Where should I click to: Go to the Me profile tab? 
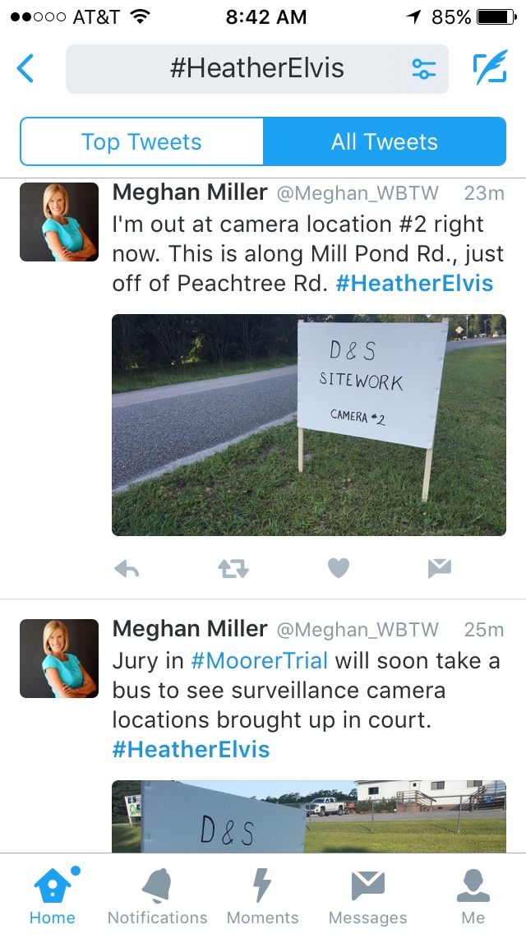click(473, 895)
